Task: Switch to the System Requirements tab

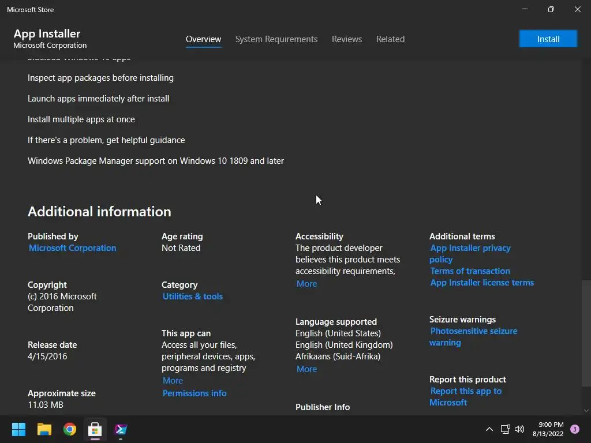Action: (x=276, y=39)
